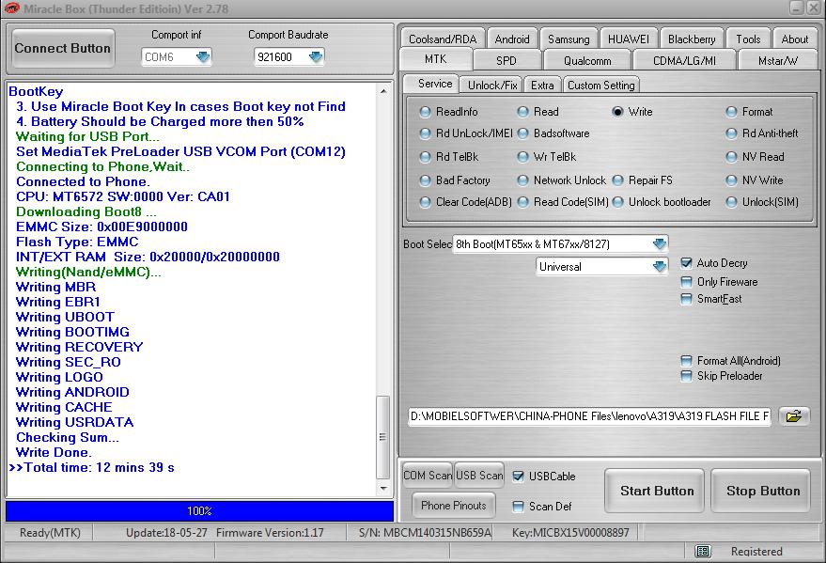Expand the Universal dropdown
Viewport: 826px width, 563px height.
tap(660, 267)
